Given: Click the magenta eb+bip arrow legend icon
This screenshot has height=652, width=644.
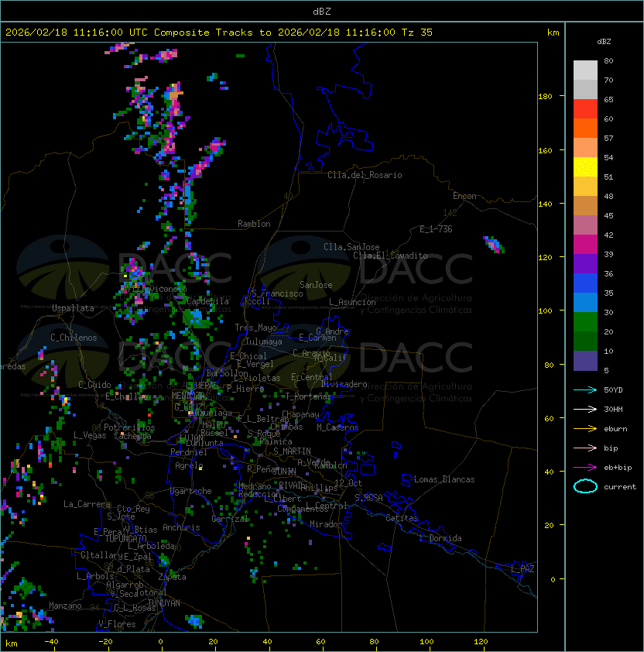Looking at the screenshot, I should coord(585,468).
